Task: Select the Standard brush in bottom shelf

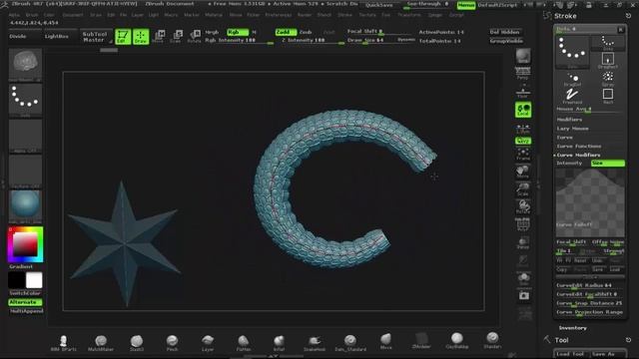Action: 492,340
